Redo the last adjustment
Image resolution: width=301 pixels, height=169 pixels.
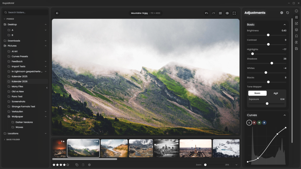pos(213,13)
